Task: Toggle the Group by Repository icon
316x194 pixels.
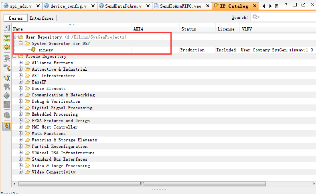Action: pos(7,67)
